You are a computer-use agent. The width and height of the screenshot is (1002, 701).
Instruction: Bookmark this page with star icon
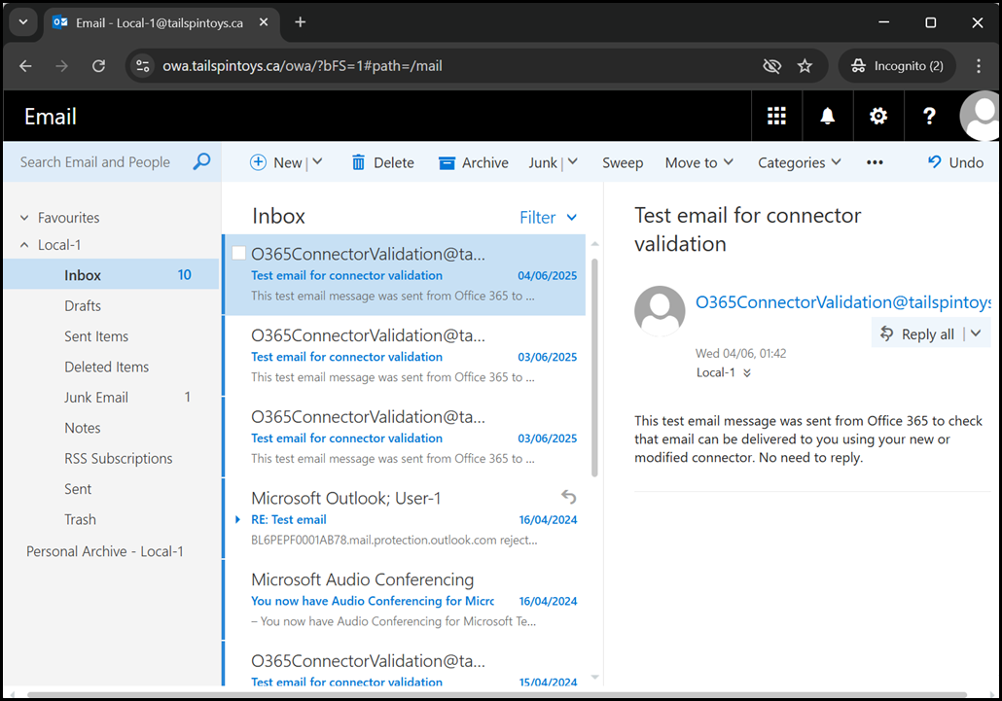pos(805,66)
